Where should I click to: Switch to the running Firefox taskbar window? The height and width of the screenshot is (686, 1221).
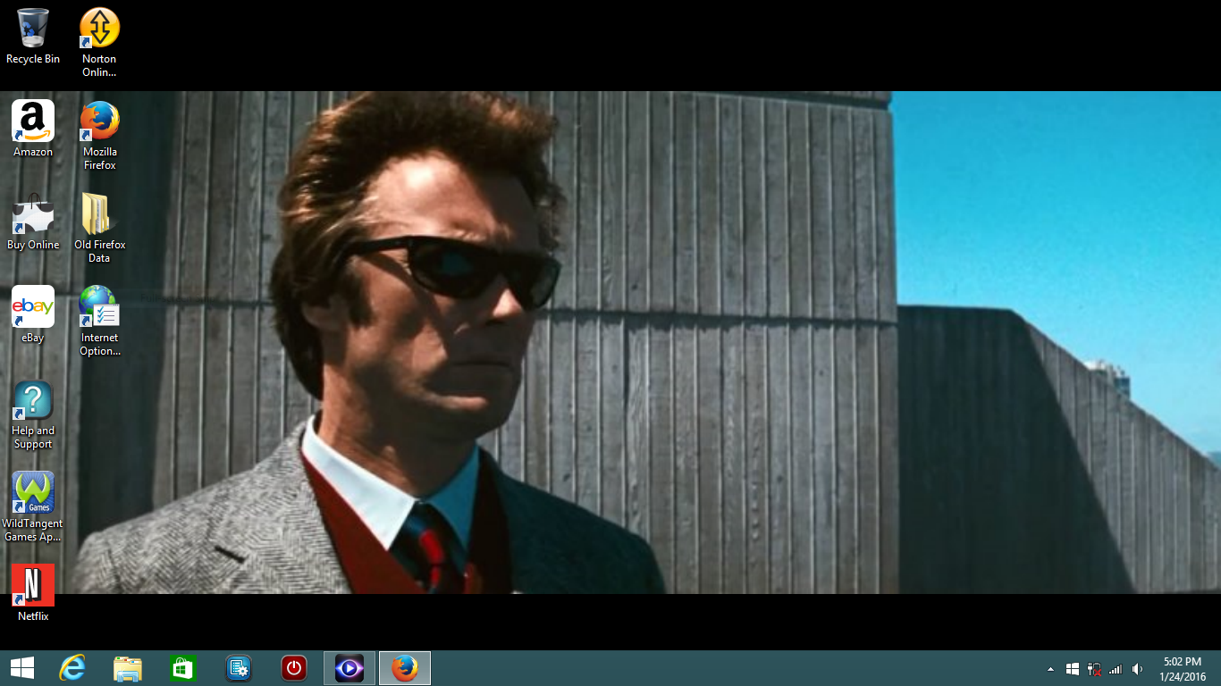point(405,668)
